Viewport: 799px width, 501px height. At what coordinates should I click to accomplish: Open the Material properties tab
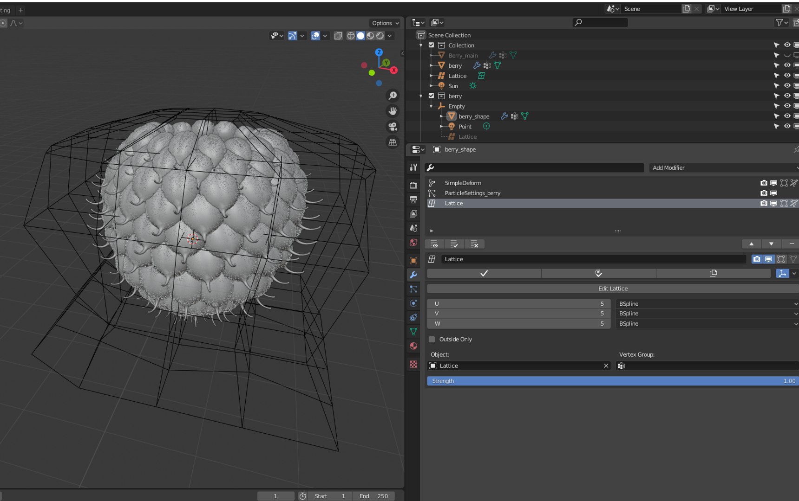point(413,346)
